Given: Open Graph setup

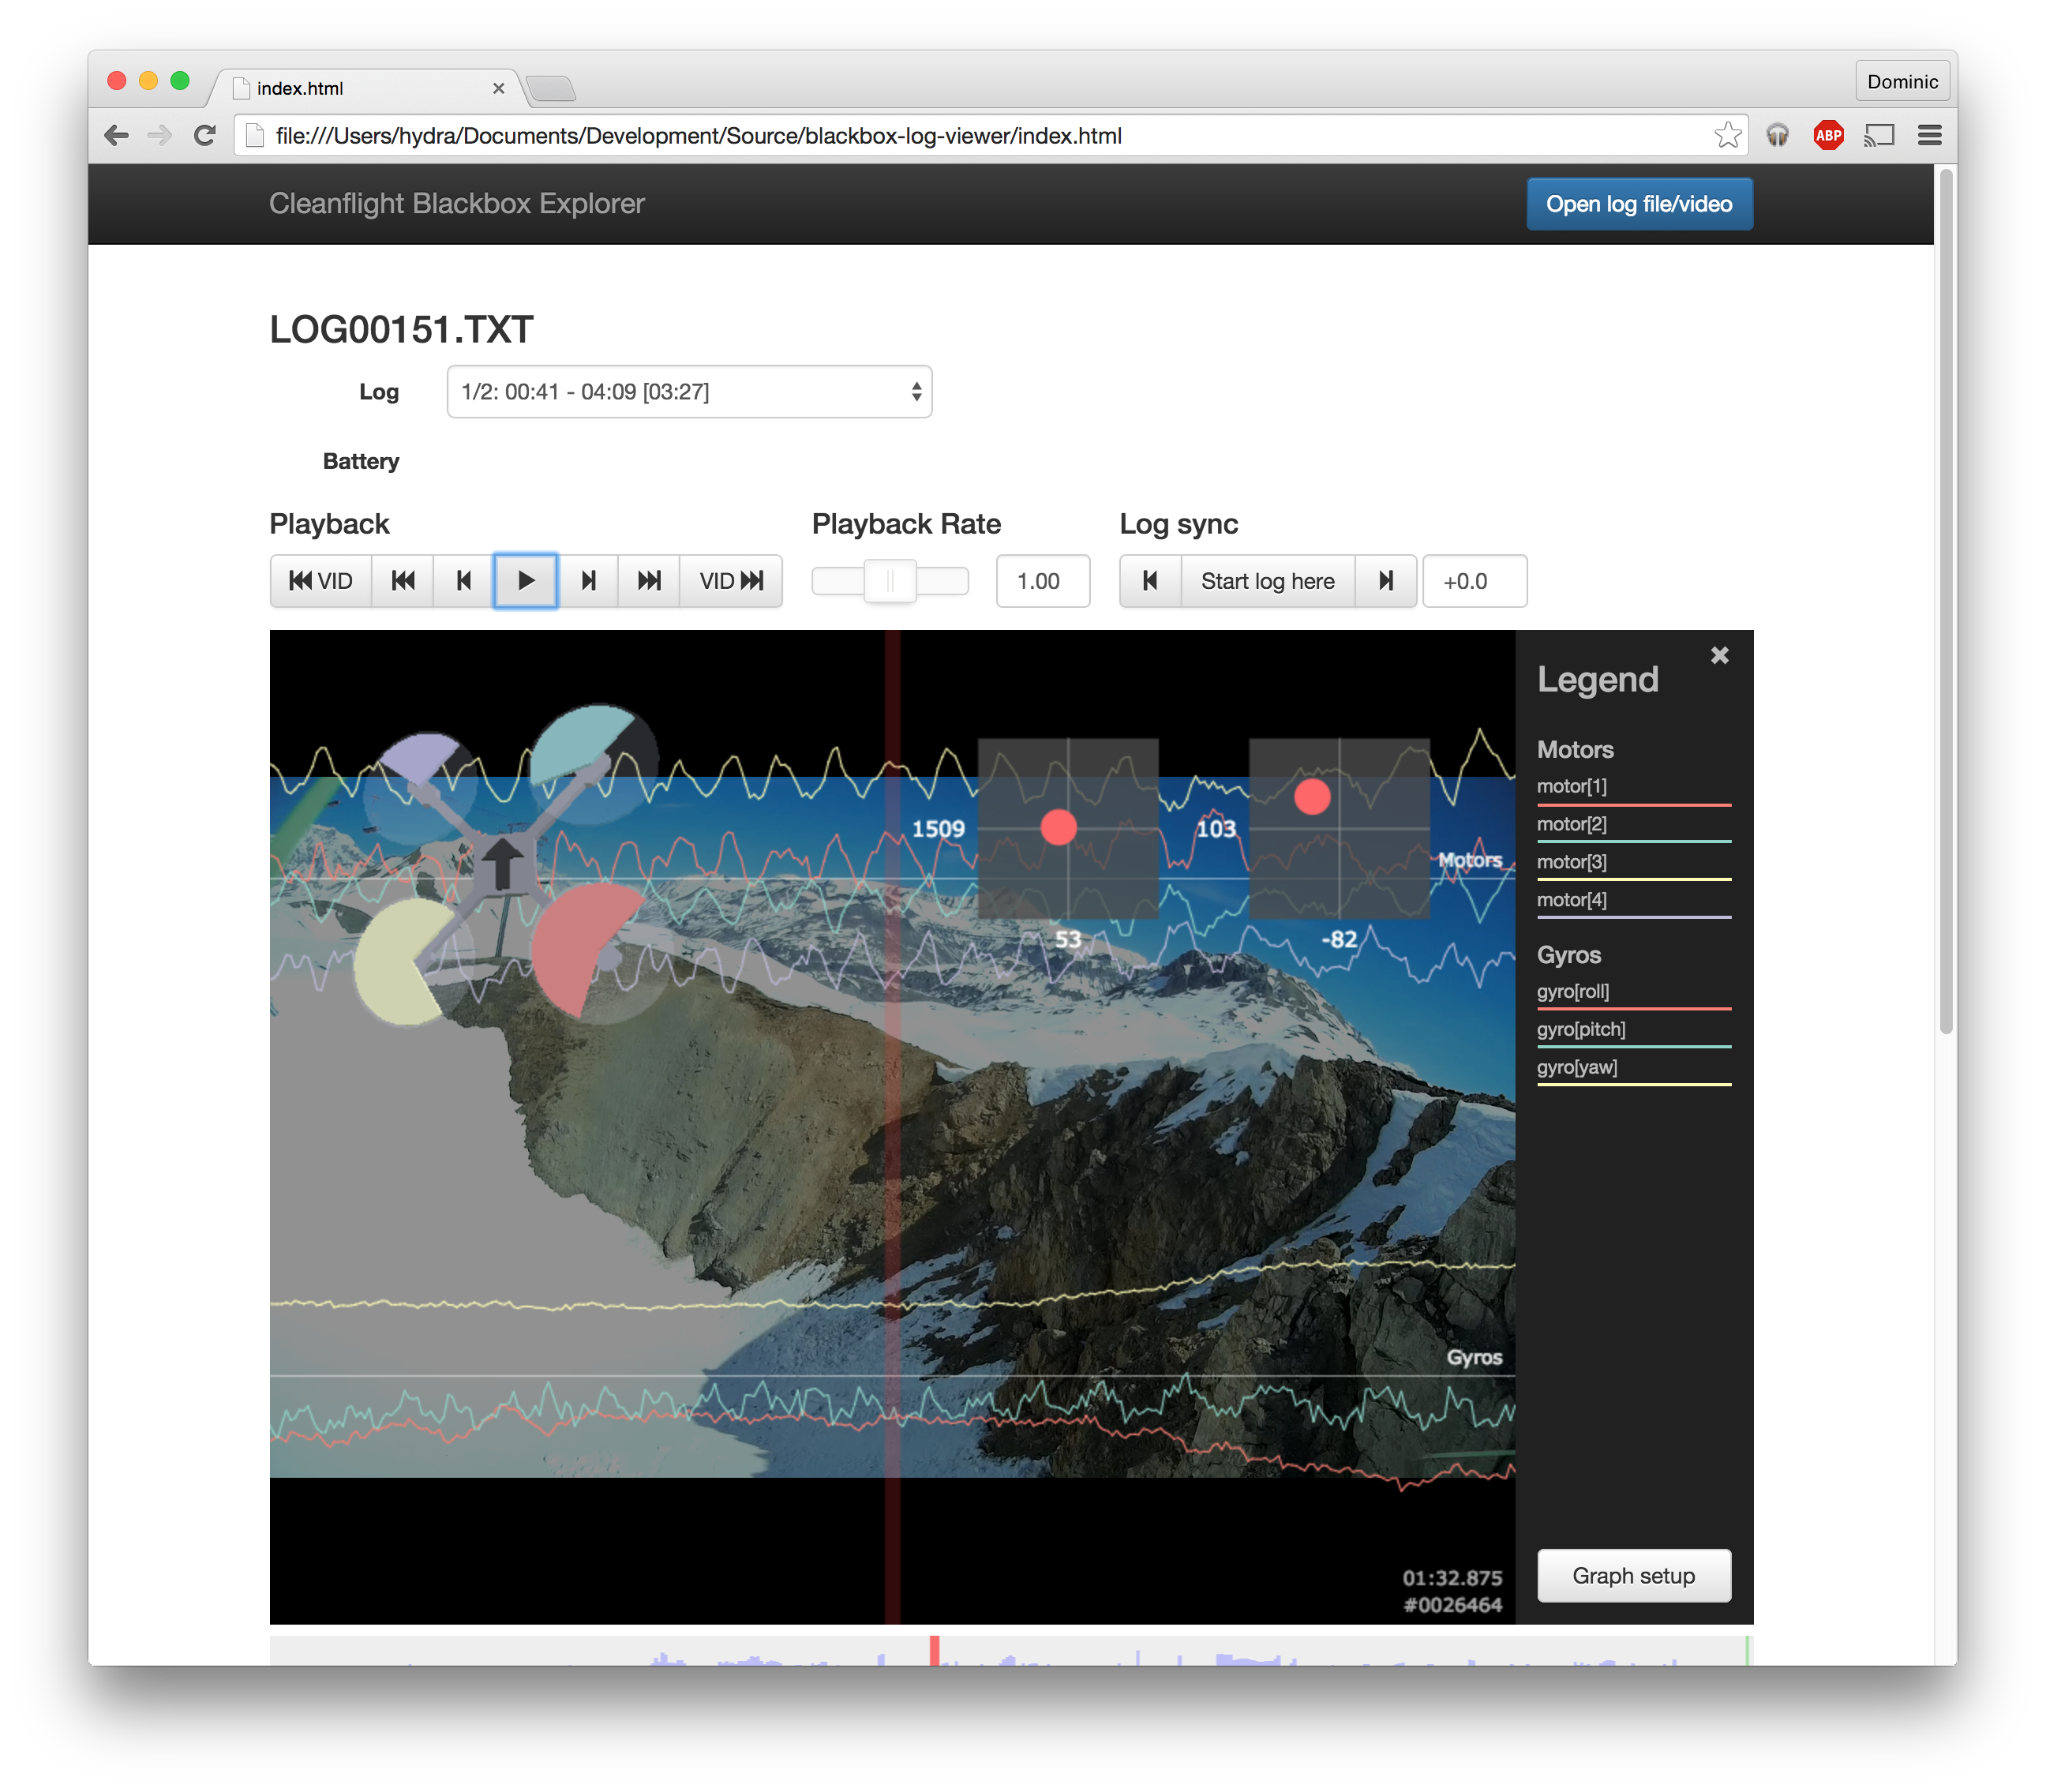Looking at the screenshot, I should (x=1633, y=1576).
